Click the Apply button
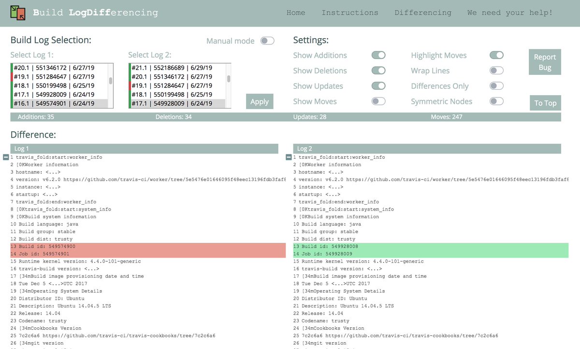580x349 pixels. tap(260, 101)
